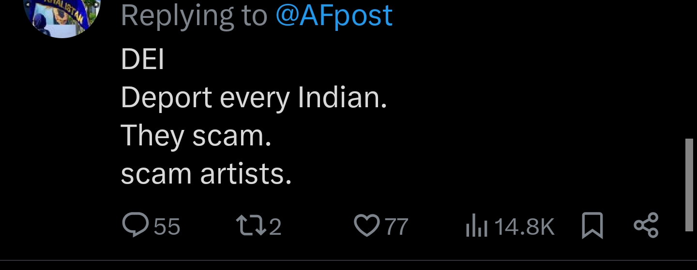Click the 55 replies count
Screen dimensions: 697x270
click(167, 227)
